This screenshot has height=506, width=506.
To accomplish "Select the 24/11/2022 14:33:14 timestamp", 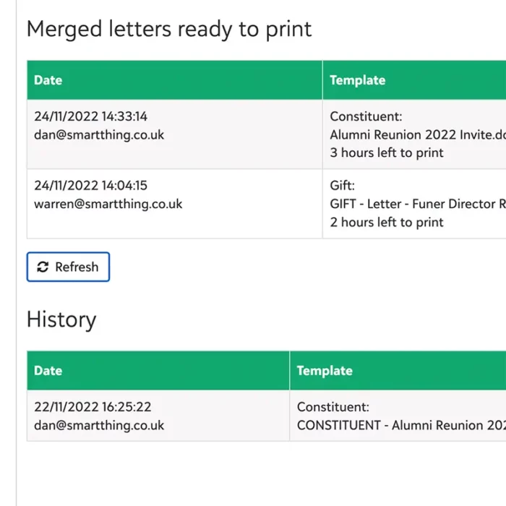I will point(90,116).
